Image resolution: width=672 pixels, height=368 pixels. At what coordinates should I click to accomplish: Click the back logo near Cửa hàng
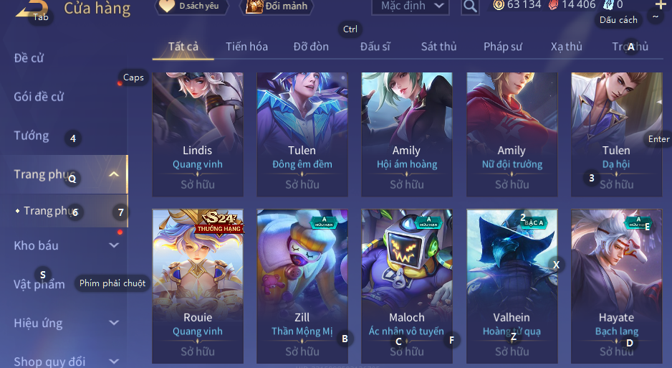[32, 9]
